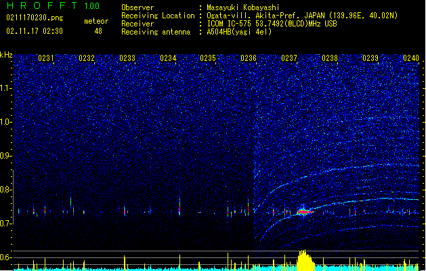The image size is (426, 271).
Task: Click the HROFFT program title
Action: (x=42, y=5)
